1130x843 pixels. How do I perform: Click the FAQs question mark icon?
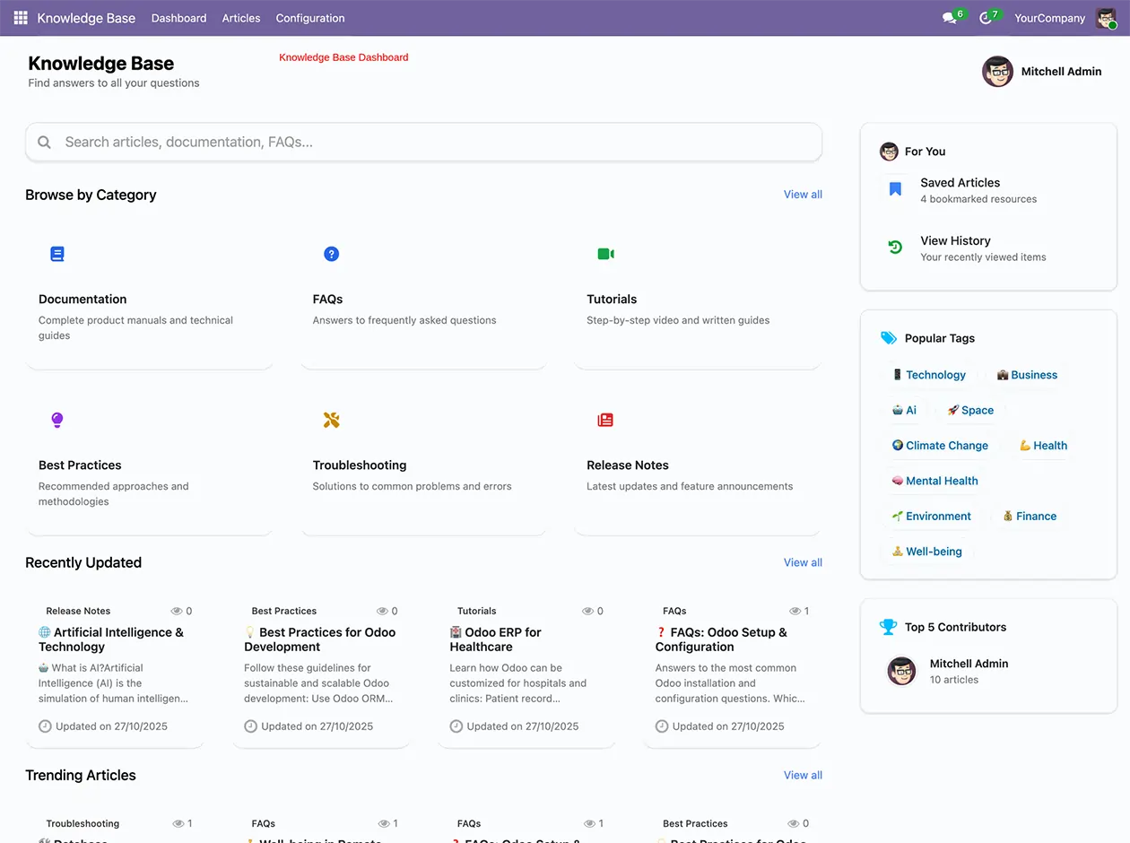(x=332, y=254)
